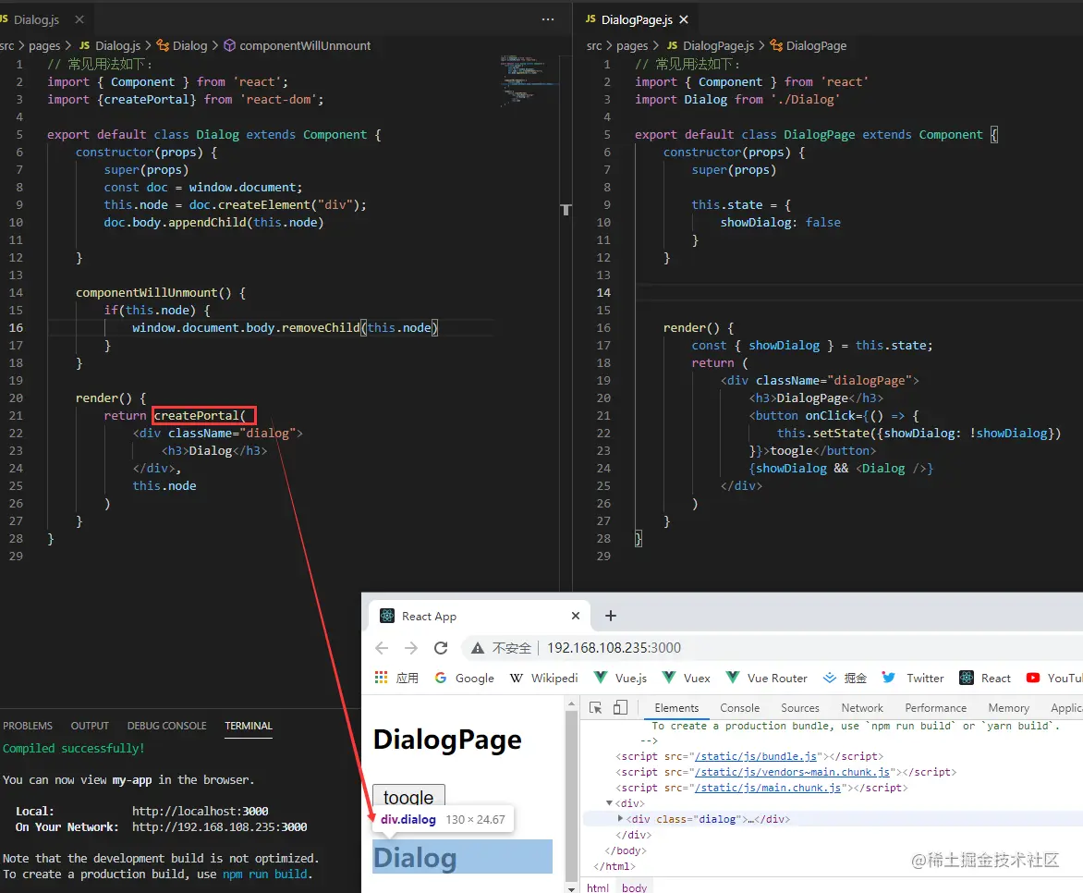Image resolution: width=1083 pixels, height=893 pixels.
Task: Open the Vue Router bookmark
Action: pos(767,678)
